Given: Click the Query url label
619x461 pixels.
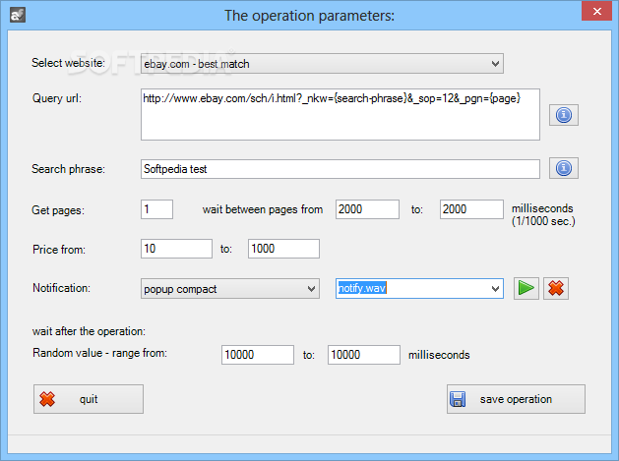Looking at the screenshot, I should (x=57, y=98).
